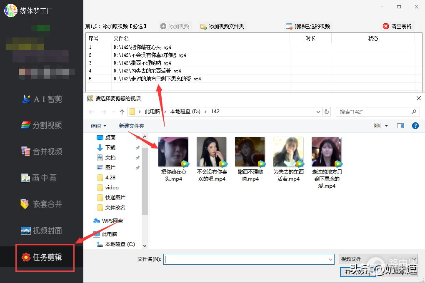Click 新建文件夹 in dialog toolbar

pyautogui.click(x=131, y=126)
